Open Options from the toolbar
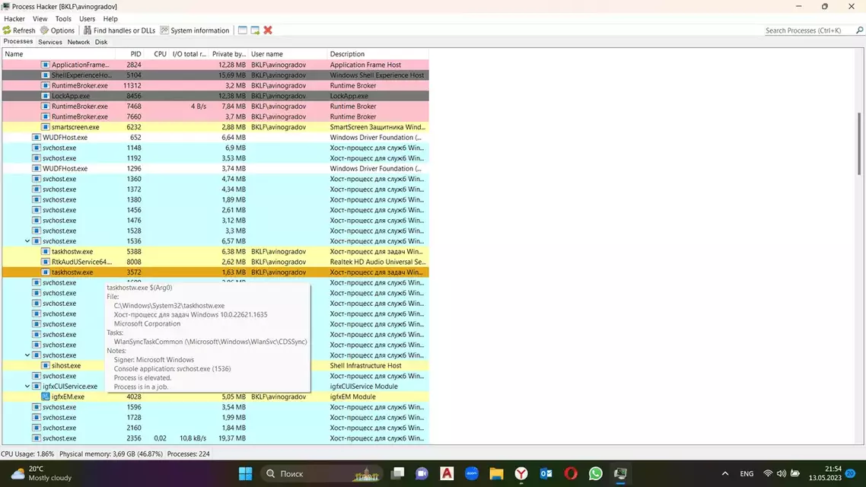Screen dimensions: 866x487 [x=57, y=30]
